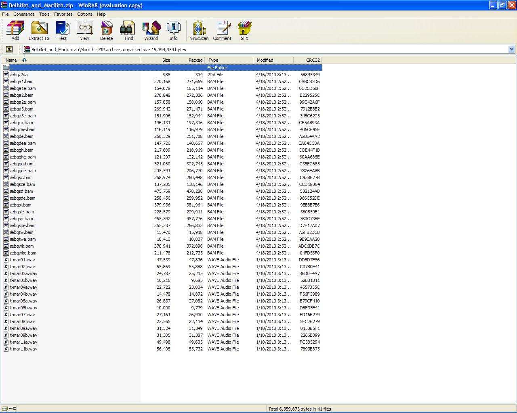517x413 pixels.
Task: Select file t-mar05a.wav
Action: (x=24, y=301)
